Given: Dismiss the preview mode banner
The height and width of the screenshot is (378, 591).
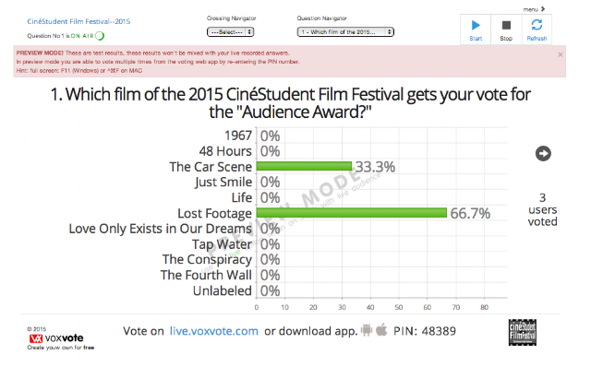Looking at the screenshot, I should (561, 55).
